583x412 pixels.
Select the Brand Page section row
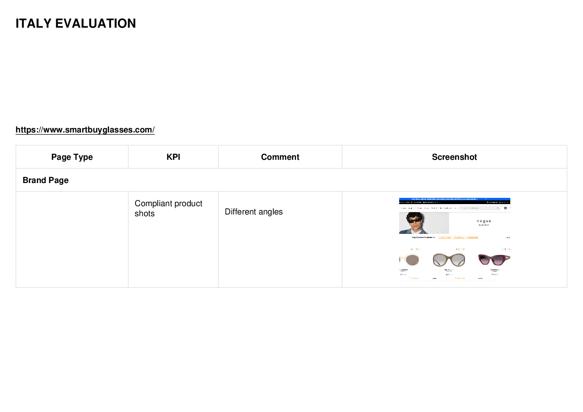291,180
